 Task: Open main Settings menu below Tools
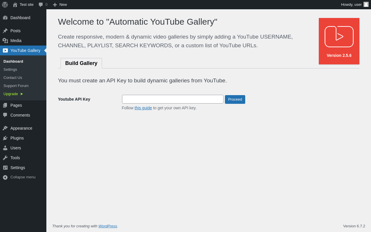point(23,168)
